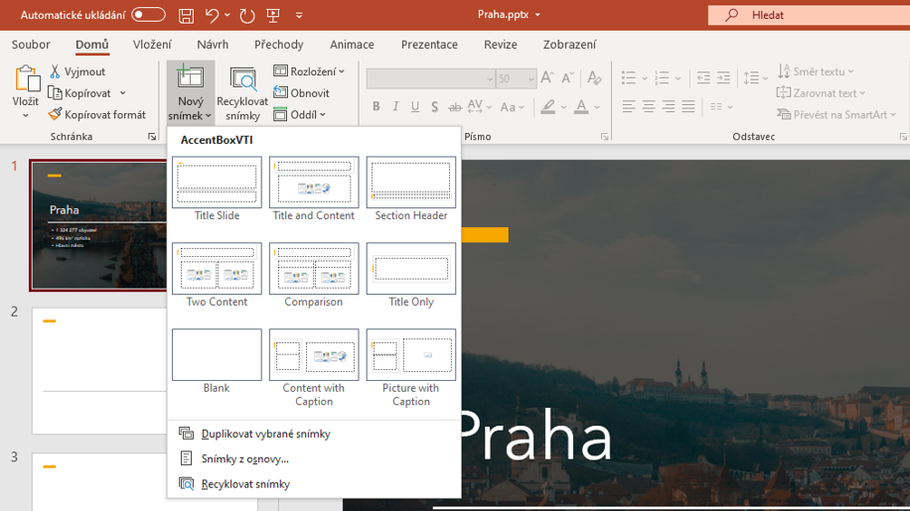Toggle Underline formatting
This screenshot has width=910, height=511.
(415, 106)
